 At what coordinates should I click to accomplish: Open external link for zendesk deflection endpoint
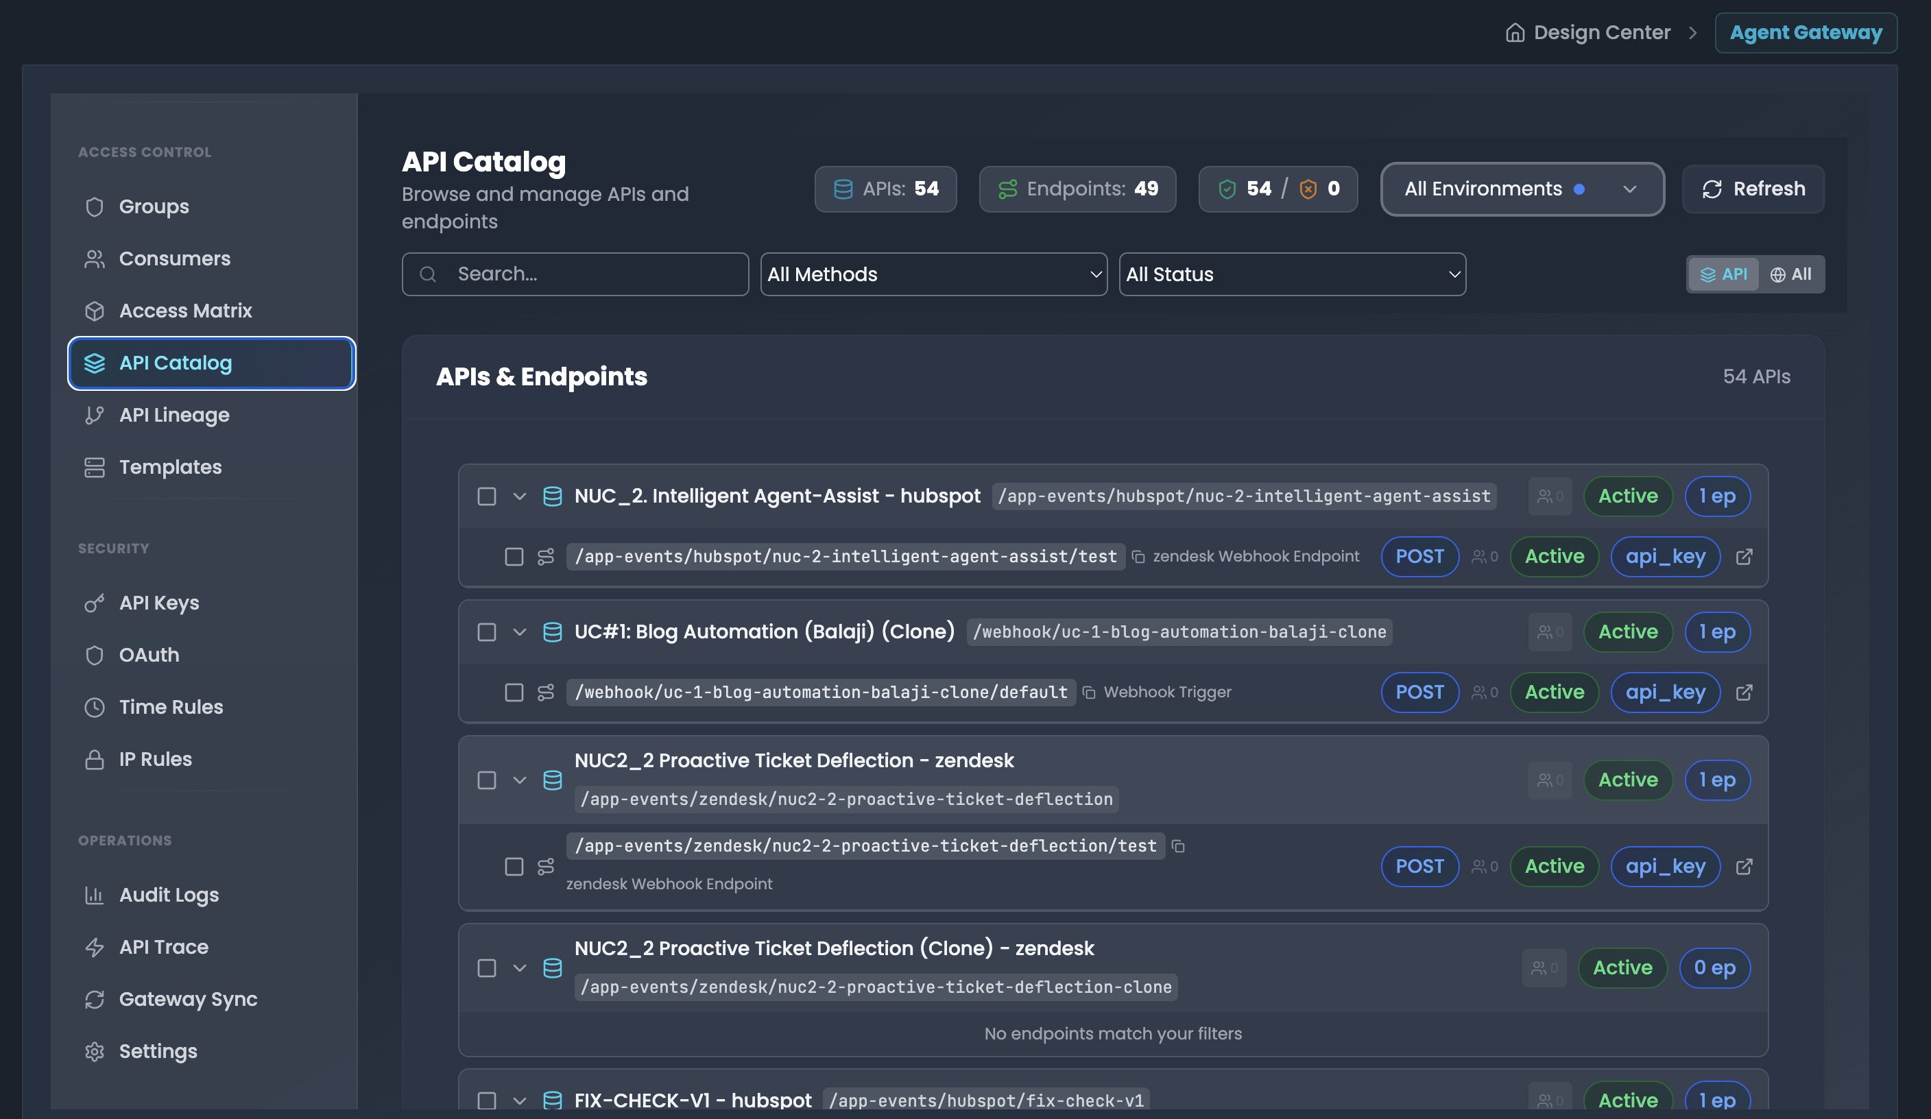point(1744,866)
